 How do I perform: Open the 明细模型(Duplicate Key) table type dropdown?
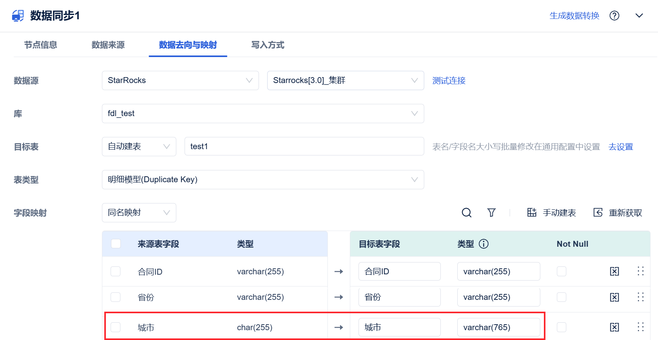263,179
